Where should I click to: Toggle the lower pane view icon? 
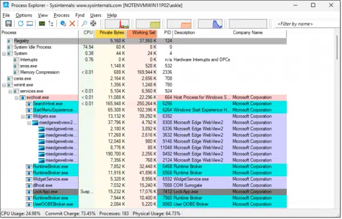pos(30,23)
